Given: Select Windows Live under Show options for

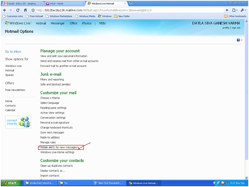Looking at the screenshot, I should 13,66.
